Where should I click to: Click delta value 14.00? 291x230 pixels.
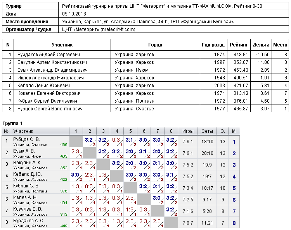pos(263,62)
